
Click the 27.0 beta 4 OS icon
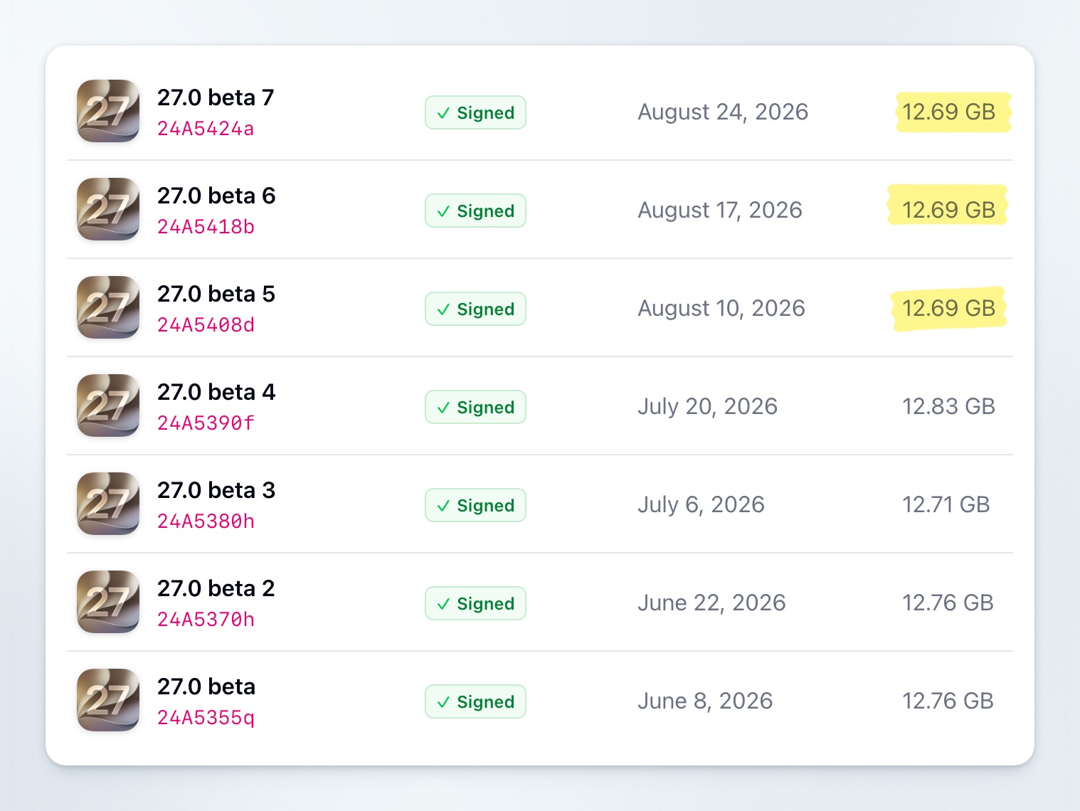(x=108, y=405)
